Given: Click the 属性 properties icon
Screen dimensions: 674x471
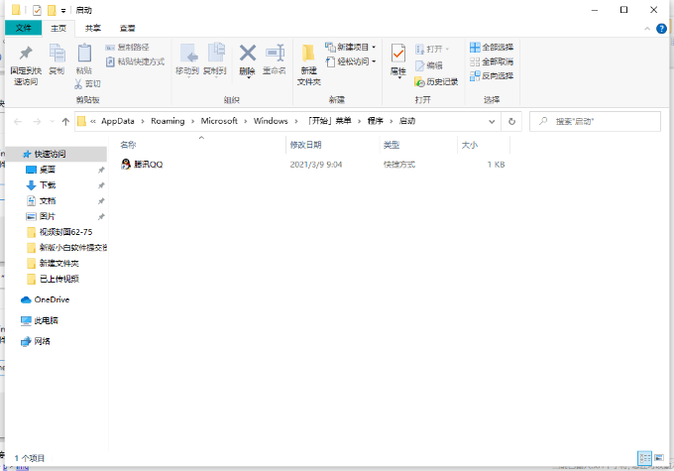Looking at the screenshot, I should pos(397,56).
